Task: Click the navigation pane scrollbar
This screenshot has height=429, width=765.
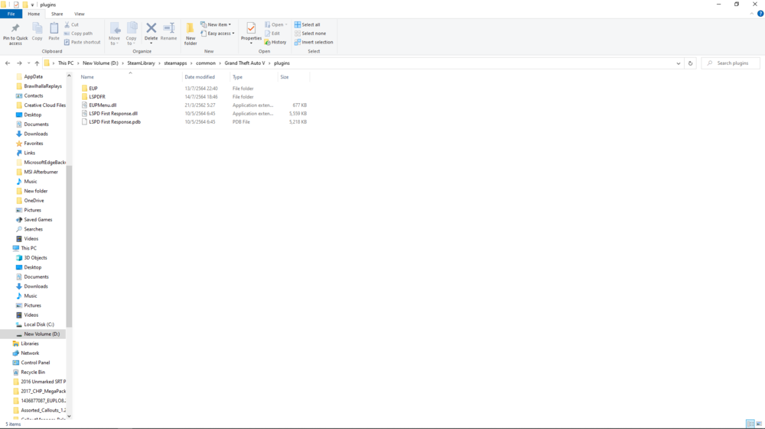Action: point(69,247)
